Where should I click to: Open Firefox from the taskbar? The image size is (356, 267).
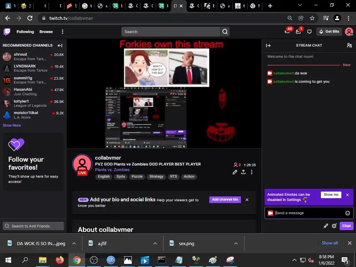60,260
